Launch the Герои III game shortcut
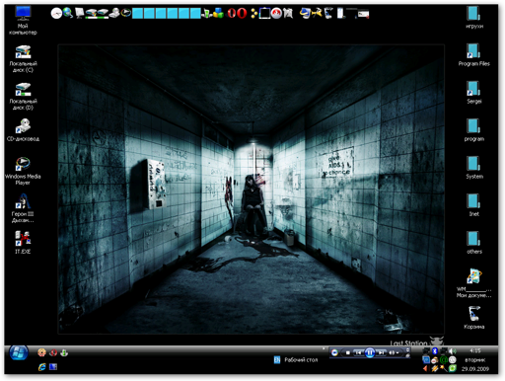The width and height of the screenshot is (505, 381). (23, 208)
